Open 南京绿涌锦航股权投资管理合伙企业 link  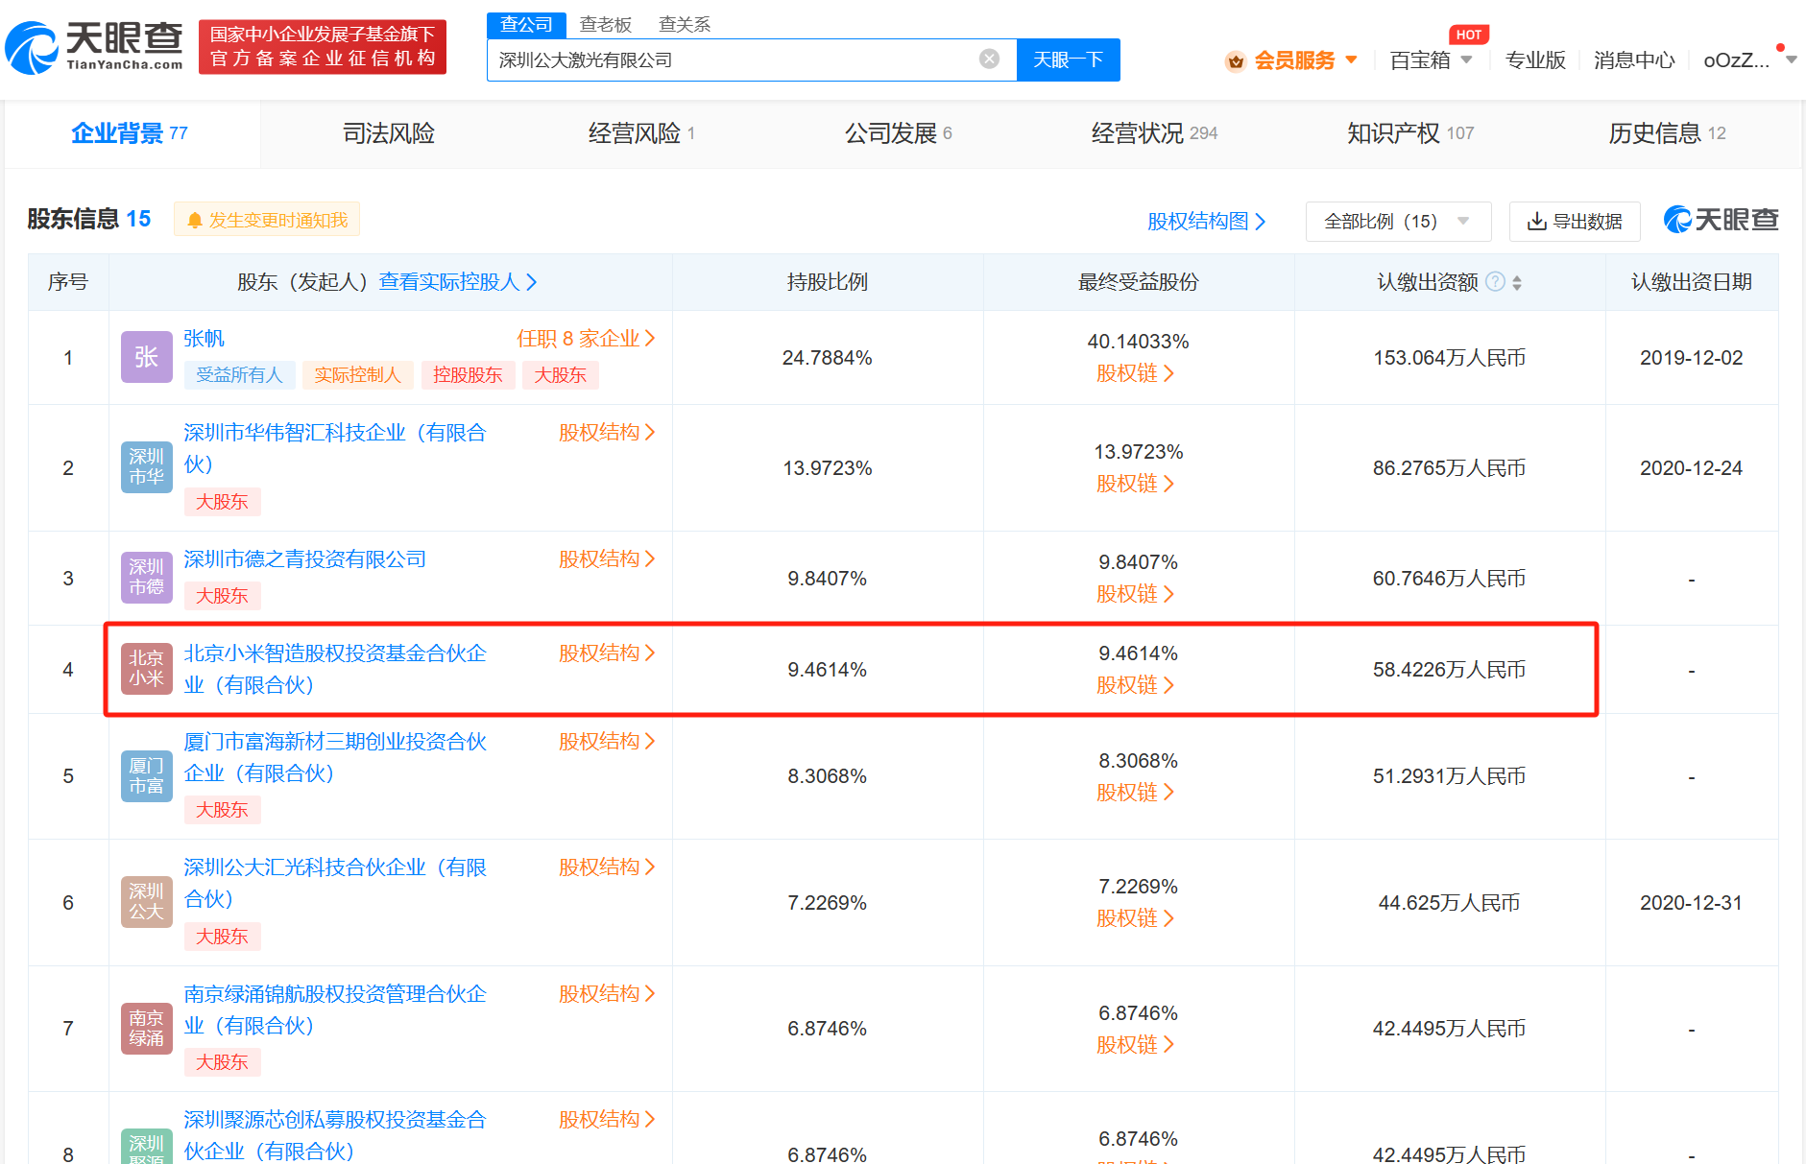(x=335, y=1010)
